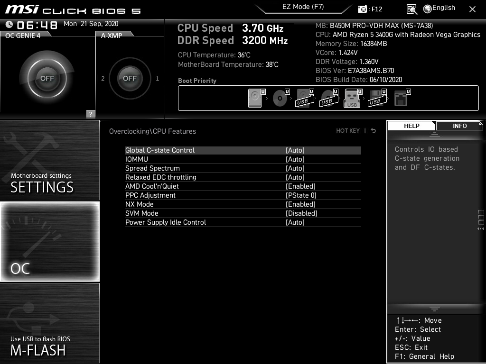Click the PPC Adjustment label
Screen dimensions: 486x364
150,195
